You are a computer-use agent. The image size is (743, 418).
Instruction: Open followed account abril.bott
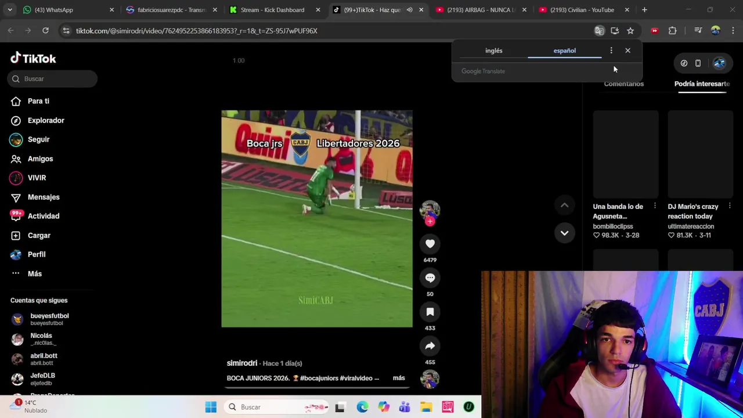pyautogui.click(x=44, y=359)
